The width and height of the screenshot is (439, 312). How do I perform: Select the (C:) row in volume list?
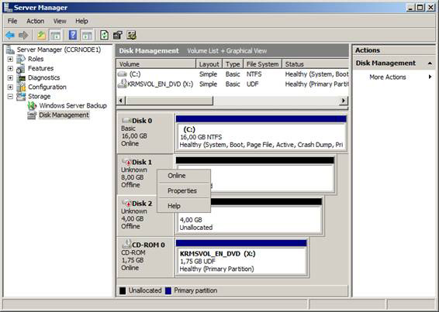coord(233,74)
